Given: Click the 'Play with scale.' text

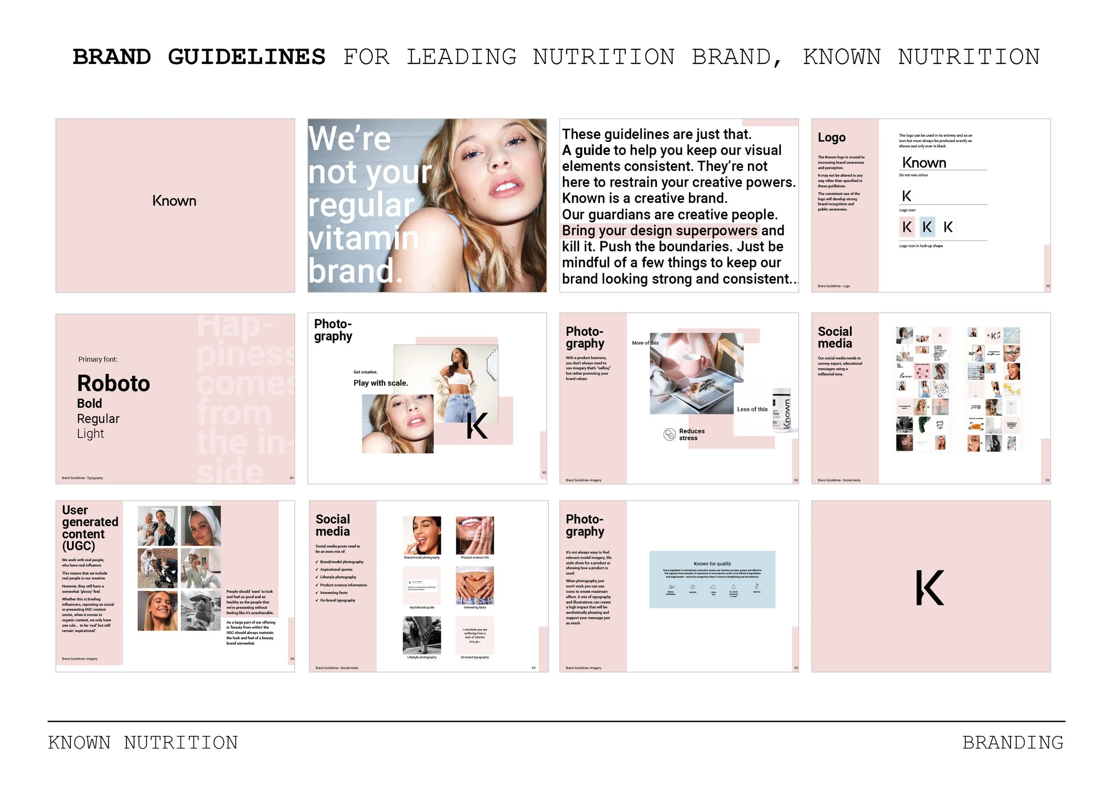Looking at the screenshot, I should pos(381,383).
